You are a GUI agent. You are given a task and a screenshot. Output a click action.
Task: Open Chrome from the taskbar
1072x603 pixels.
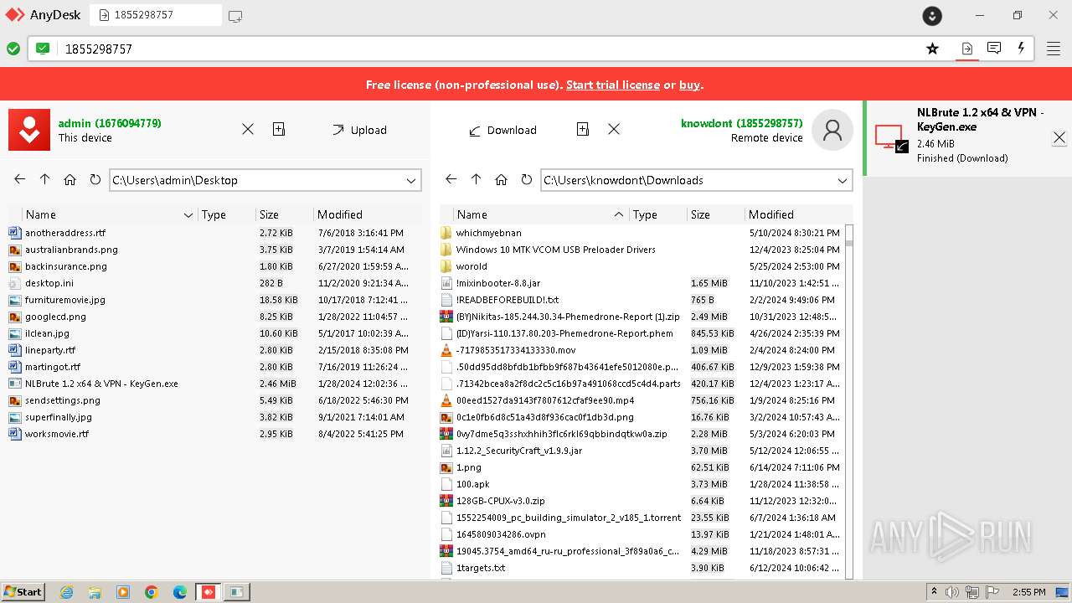click(152, 592)
